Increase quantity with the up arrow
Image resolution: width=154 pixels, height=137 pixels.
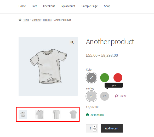95,127
